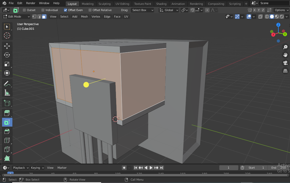This screenshot has width=290, height=183.
Task: Select the Add Cube tool
Action: [x=7, y=103]
